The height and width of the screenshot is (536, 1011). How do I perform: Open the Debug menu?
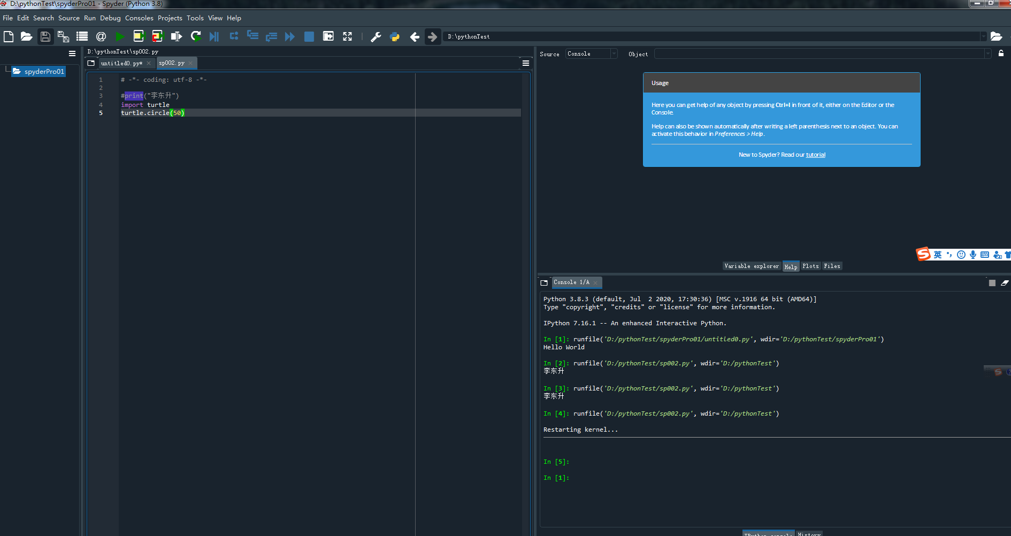point(110,18)
